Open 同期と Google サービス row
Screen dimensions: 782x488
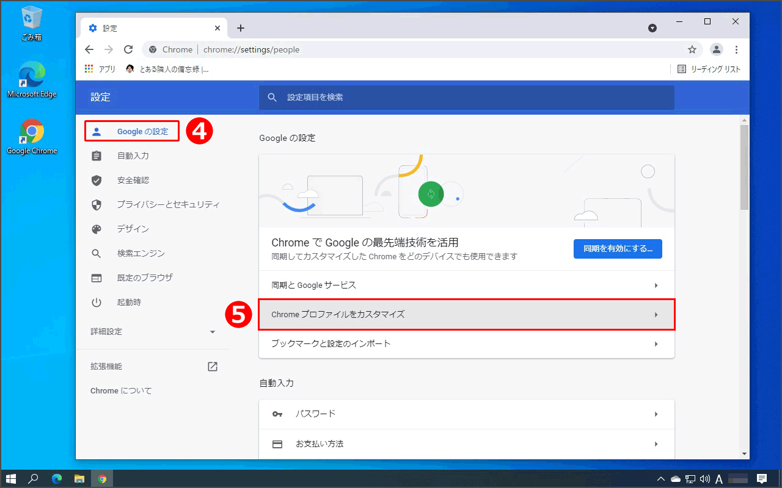coord(467,285)
